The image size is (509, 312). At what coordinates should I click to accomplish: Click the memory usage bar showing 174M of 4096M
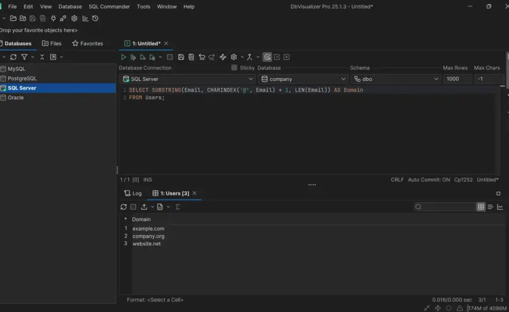(487, 308)
